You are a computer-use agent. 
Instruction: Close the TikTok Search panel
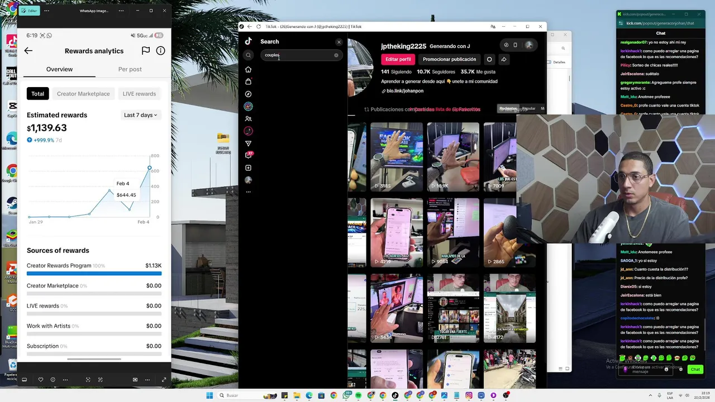pos(339,42)
